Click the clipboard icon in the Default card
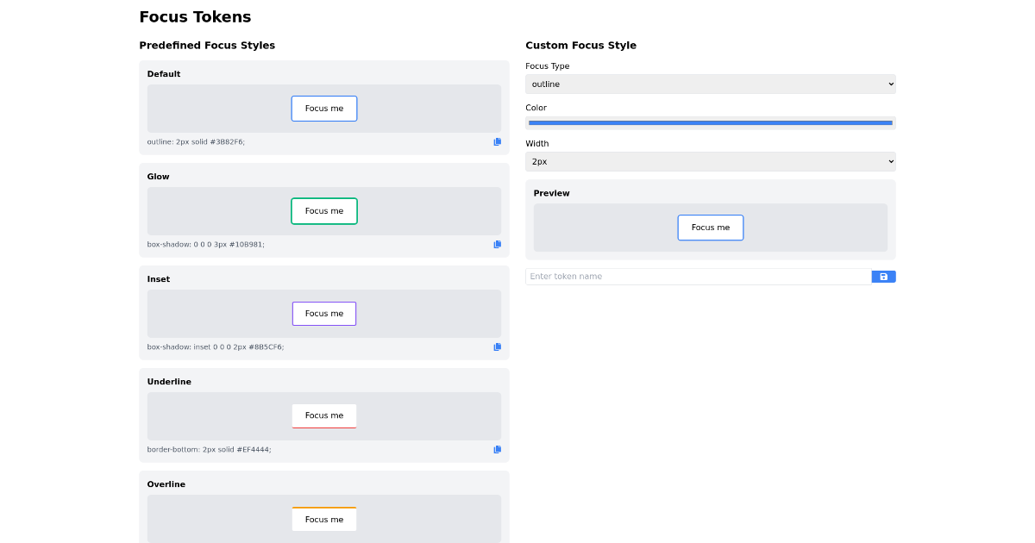This screenshot has height=543, width=1035. (497, 141)
